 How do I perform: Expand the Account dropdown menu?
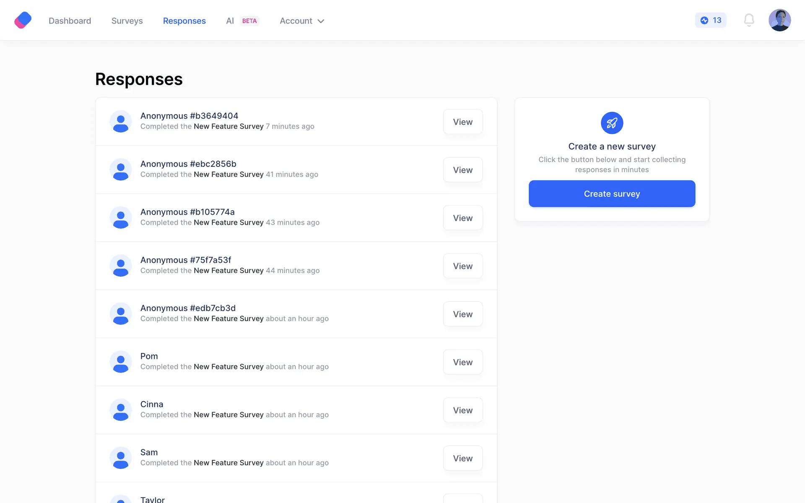pyautogui.click(x=302, y=21)
